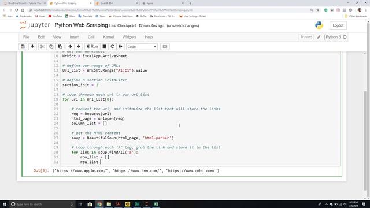Viewport: 370px width, 208px height.
Task: Switch to the Apple browser tab
Action: click(162, 3)
